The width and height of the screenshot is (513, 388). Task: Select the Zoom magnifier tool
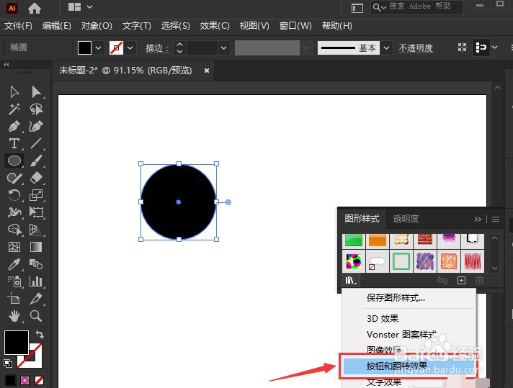tap(35, 316)
